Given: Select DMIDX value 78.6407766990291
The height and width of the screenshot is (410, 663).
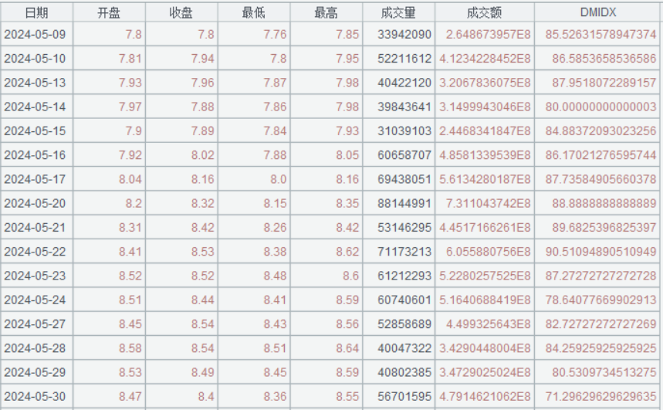Looking at the screenshot, I should click(x=600, y=300).
